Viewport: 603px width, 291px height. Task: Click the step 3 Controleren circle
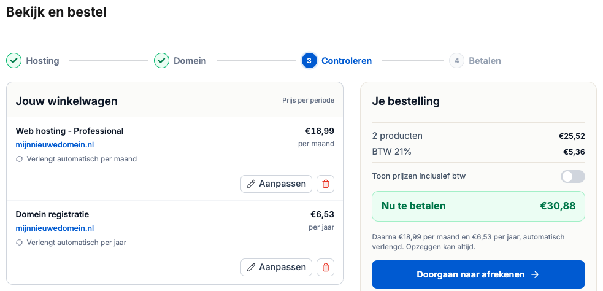point(309,61)
